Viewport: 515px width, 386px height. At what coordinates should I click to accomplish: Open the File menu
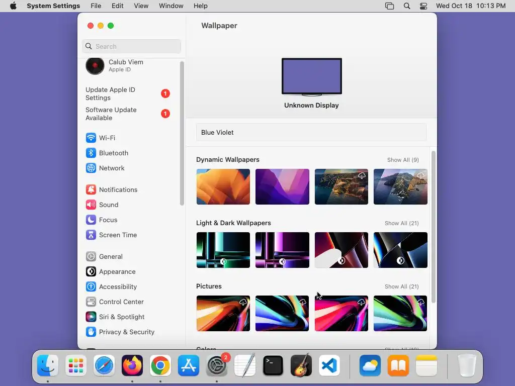click(x=96, y=6)
